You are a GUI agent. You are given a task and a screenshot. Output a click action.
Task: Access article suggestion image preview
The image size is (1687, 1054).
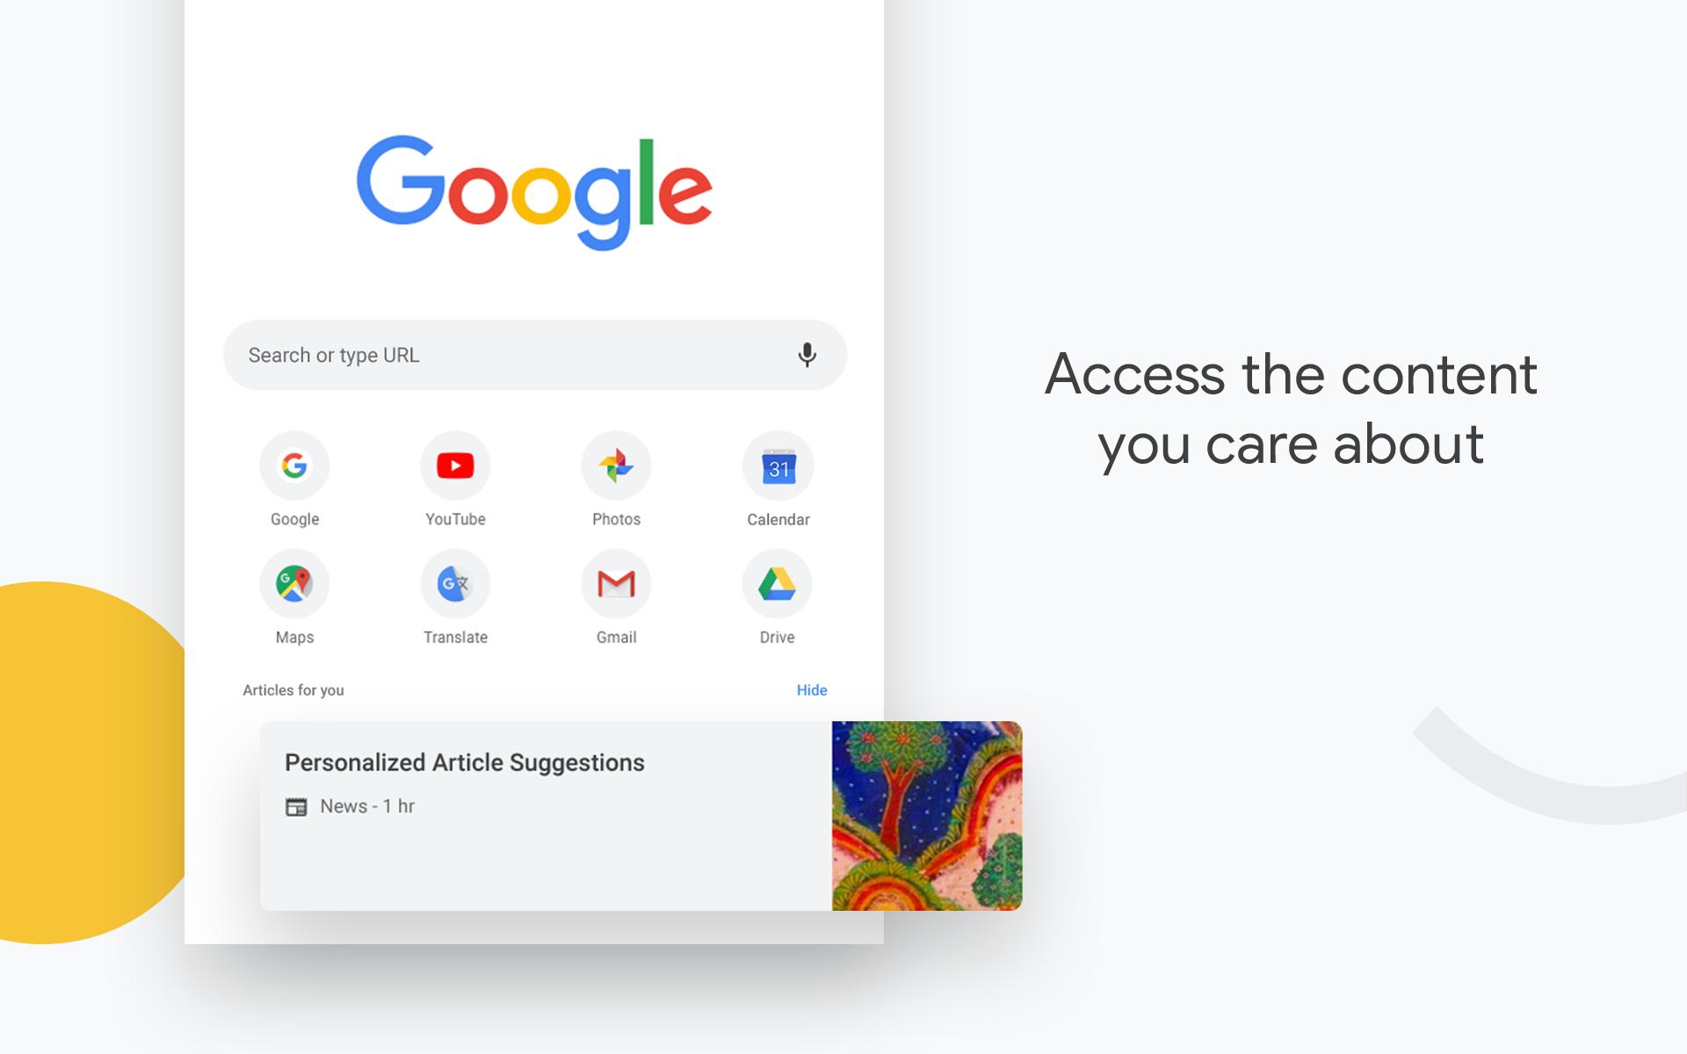pos(927,813)
